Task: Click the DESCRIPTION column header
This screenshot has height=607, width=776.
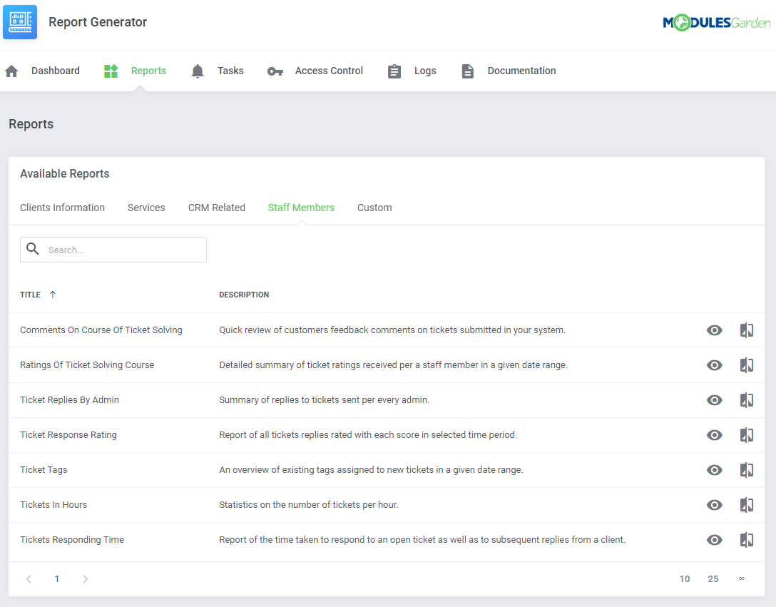Action: click(x=244, y=295)
